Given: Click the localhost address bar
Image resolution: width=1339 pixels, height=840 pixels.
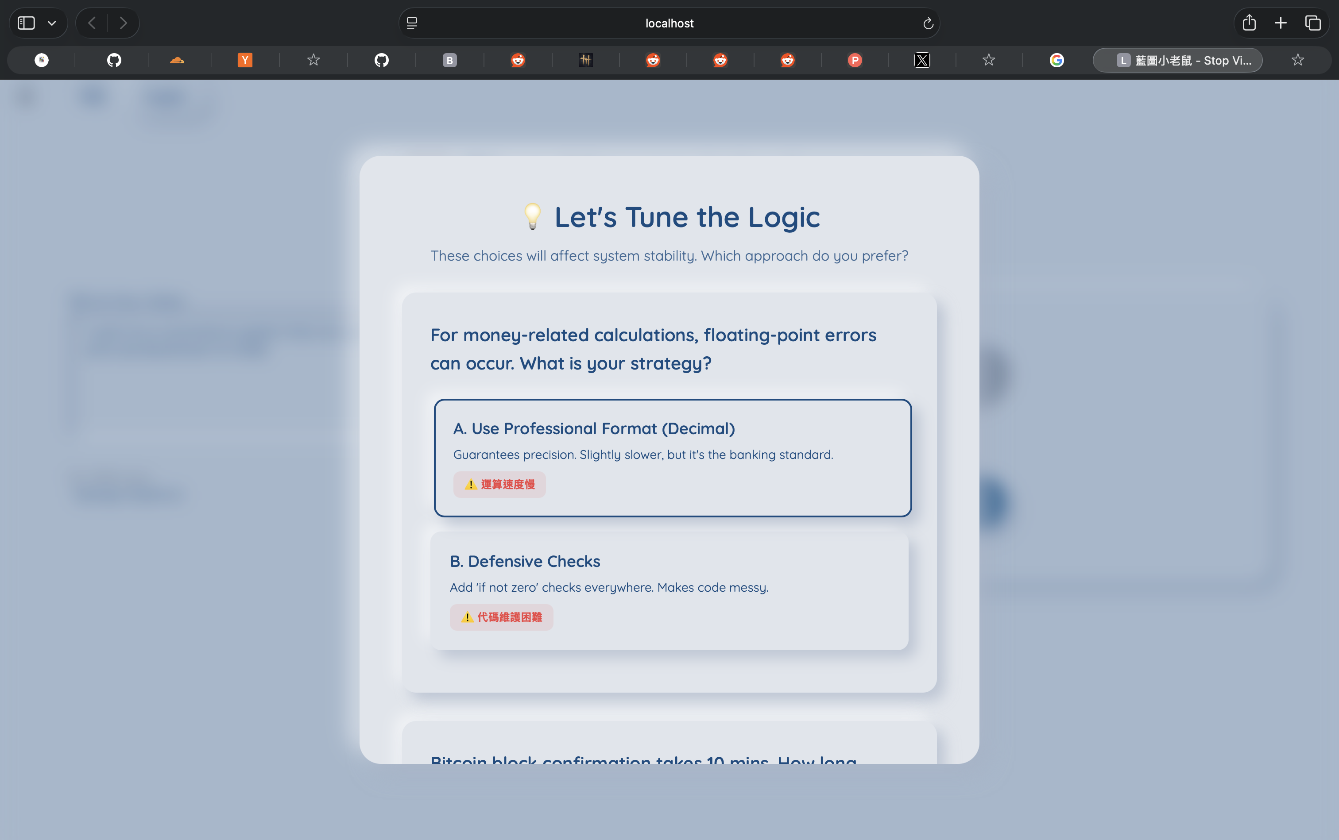Looking at the screenshot, I should pos(669,23).
